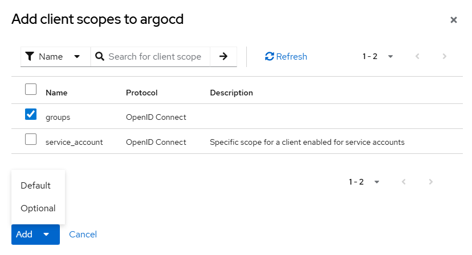Expand the bottom 1 - 2 per-page dropdown
Viewport: 472px width, 255px height.
[365, 182]
